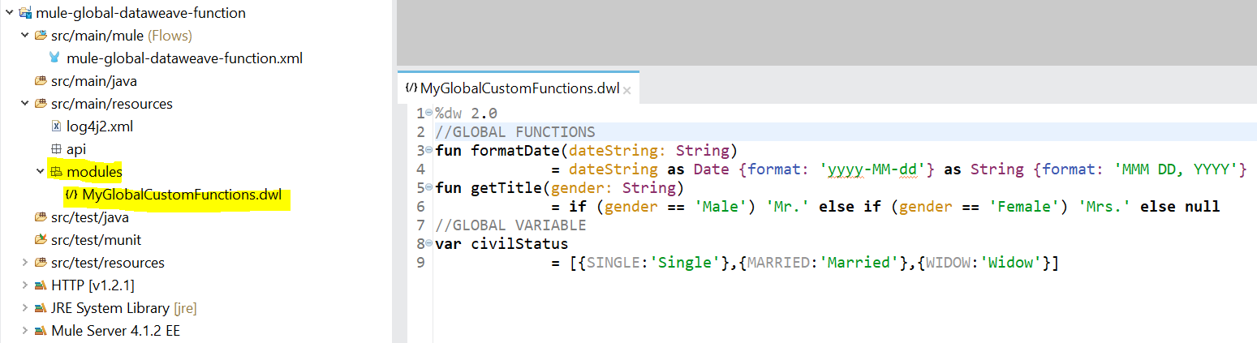Click the log4j2.xml file icon
1257x343 pixels.
point(55,126)
